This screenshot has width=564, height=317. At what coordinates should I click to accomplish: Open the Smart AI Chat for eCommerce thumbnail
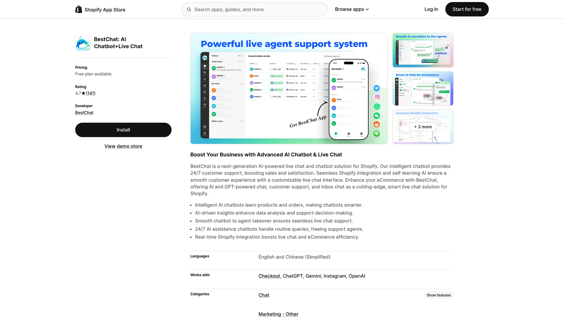[x=423, y=89]
